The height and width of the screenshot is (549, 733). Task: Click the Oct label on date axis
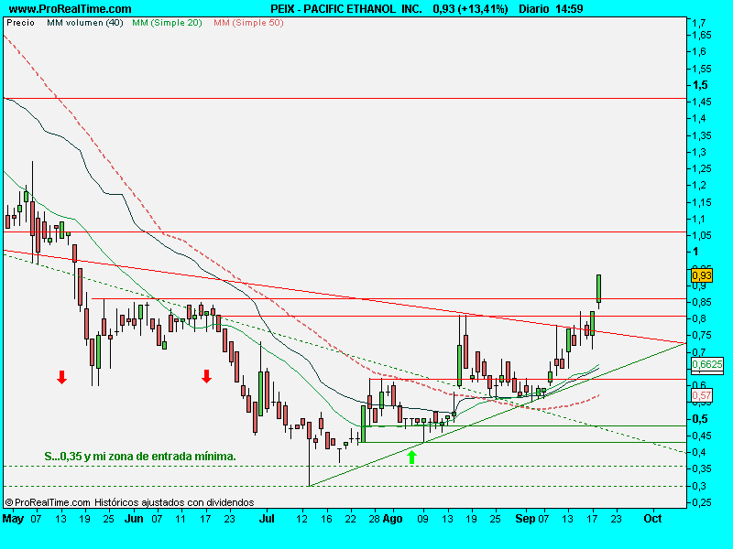pyautogui.click(x=652, y=519)
